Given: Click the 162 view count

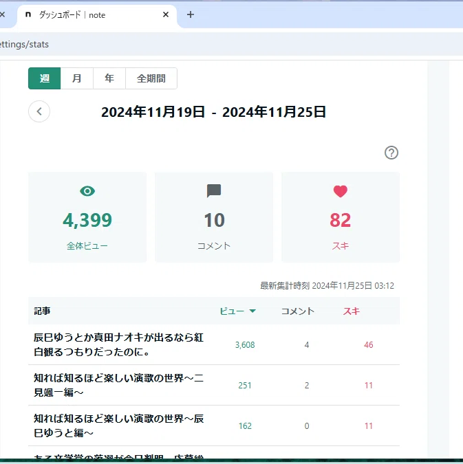Looking at the screenshot, I should [245, 426].
